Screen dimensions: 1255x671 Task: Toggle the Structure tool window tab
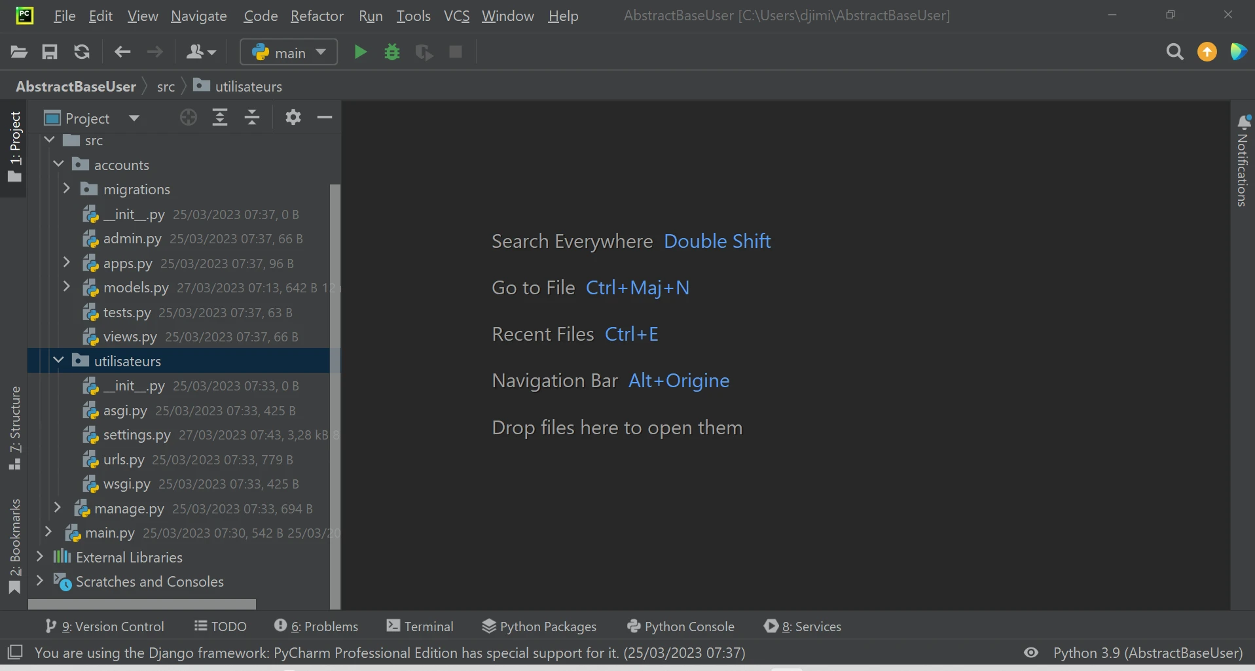click(14, 428)
